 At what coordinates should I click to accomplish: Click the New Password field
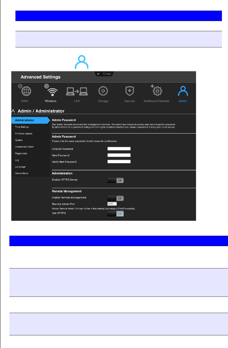coord(119,155)
